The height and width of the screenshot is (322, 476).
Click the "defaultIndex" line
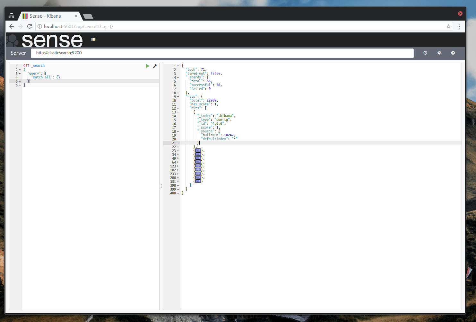pyautogui.click(x=219, y=139)
